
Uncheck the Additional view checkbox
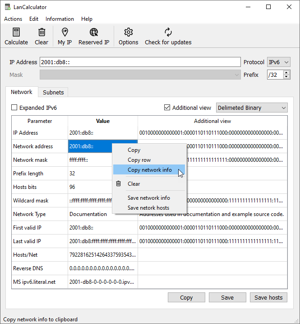coord(167,108)
